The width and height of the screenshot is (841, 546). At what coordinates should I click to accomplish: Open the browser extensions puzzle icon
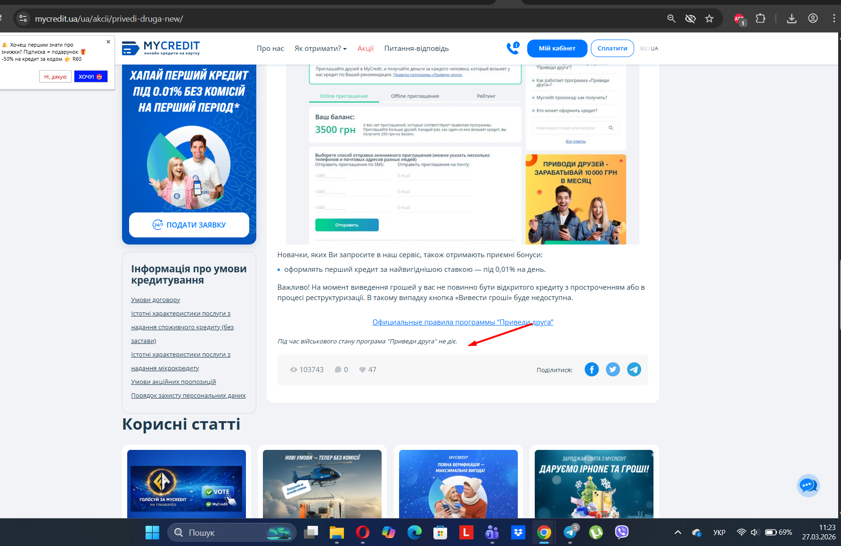pos(760,19)
